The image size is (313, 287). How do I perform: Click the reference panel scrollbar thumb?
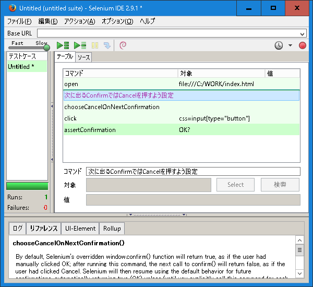[299, 250]
